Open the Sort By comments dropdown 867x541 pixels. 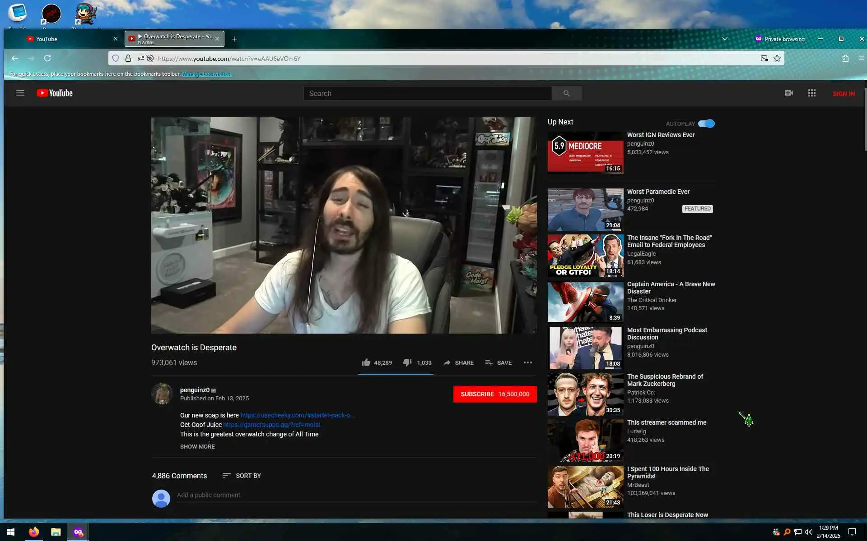tap(242, 476)
